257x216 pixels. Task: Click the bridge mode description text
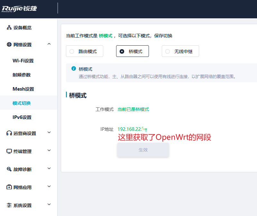[157, 76]
